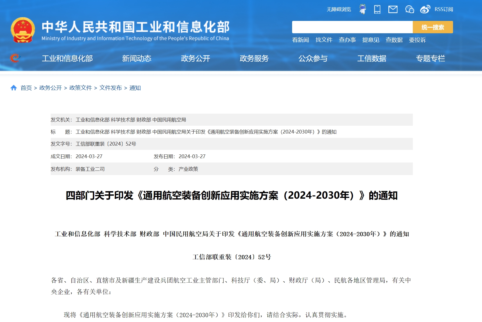The image size is (482, 322).
Task: Switch to 找文件 search mode
Action: point(323,40)
